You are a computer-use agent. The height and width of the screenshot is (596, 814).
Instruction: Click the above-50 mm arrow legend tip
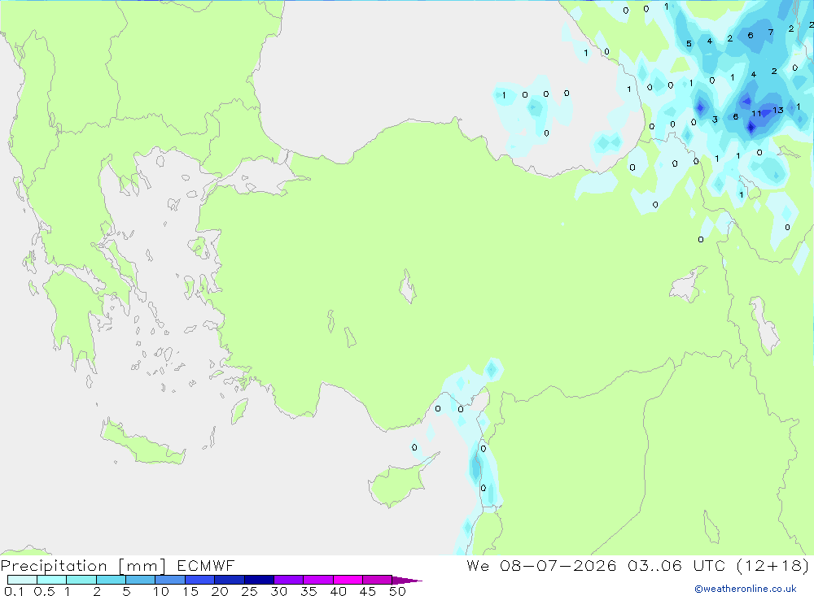pyautogui.click(x=407, y=580)
